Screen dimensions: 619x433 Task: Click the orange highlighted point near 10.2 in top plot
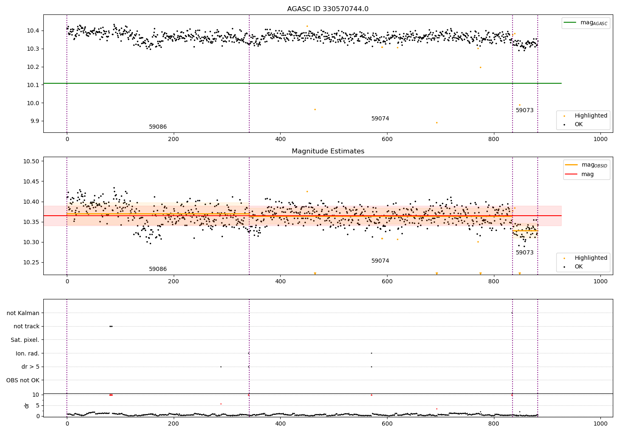tap(480, 67)
